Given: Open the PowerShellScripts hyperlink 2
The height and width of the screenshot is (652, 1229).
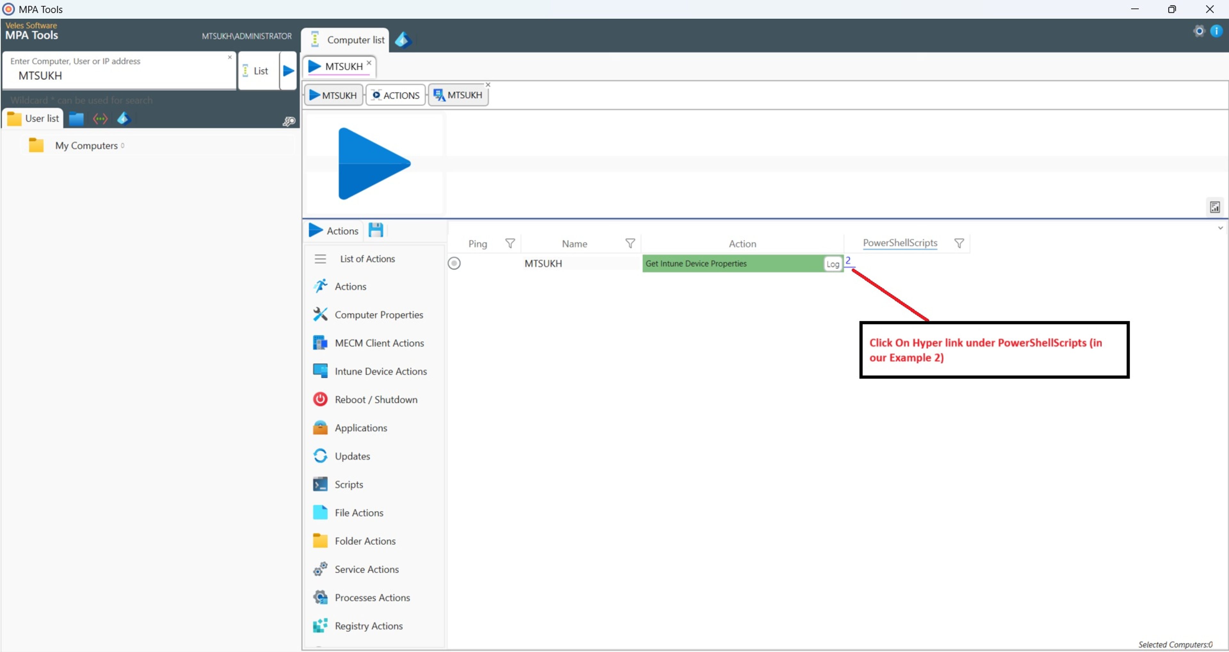Looking at the screenshot, I should coord(848,260).
